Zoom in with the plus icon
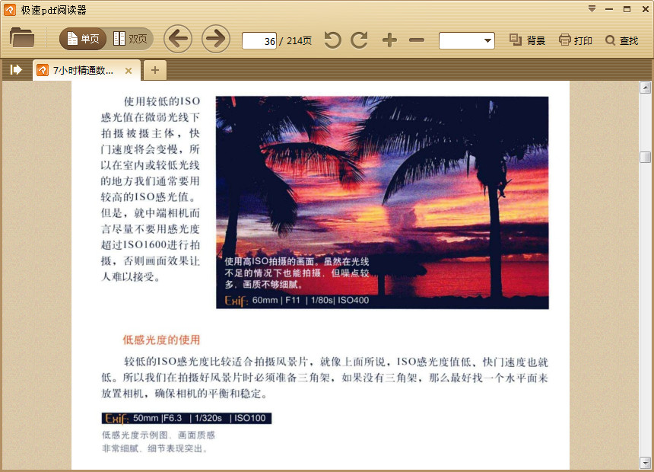The height and width of the screenshot is (472, 654). coord(389,40)
